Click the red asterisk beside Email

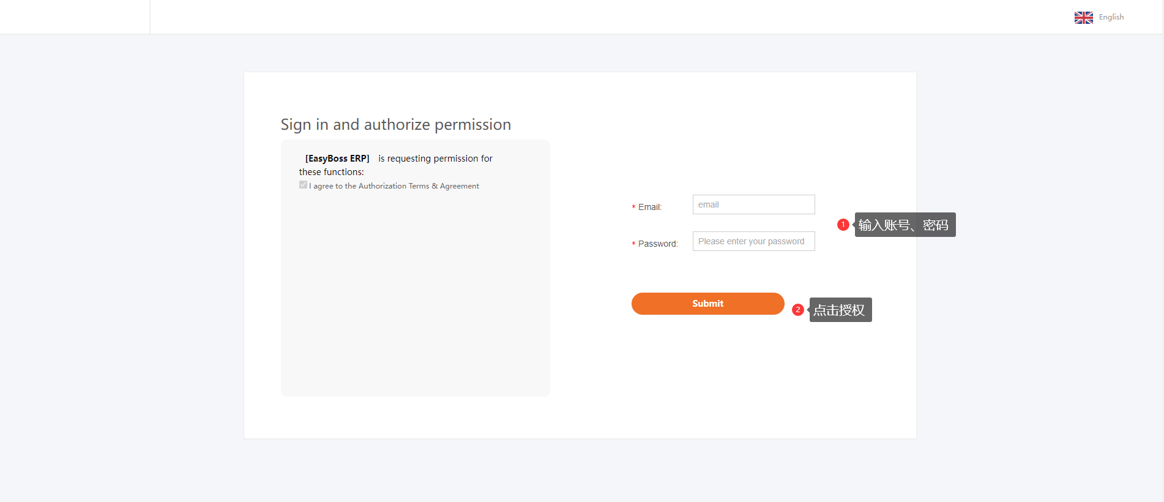633,208
